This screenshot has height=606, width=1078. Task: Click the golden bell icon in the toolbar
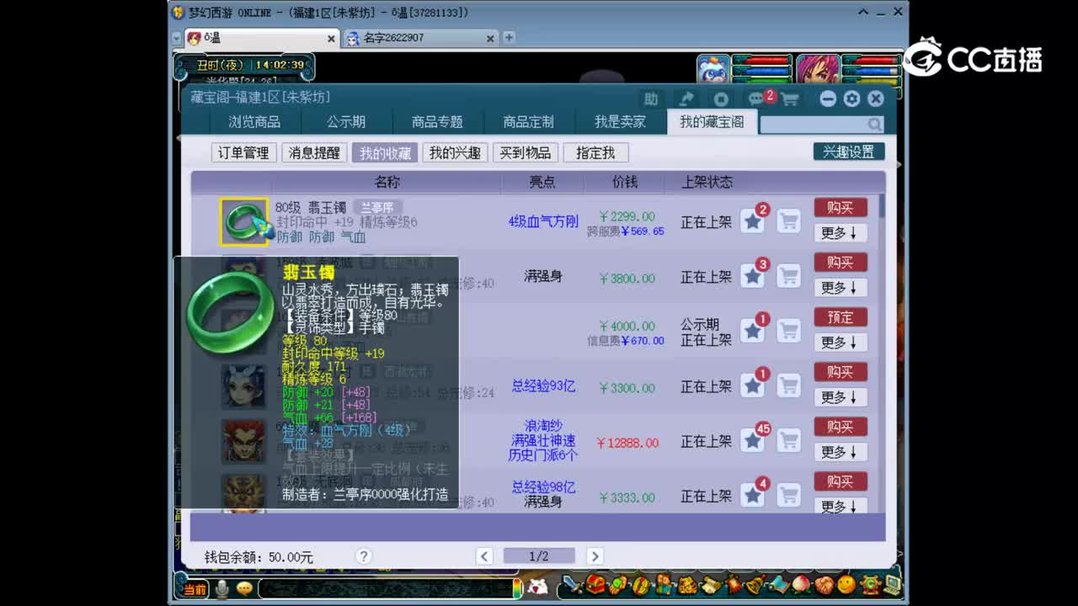click(x=755, y=584)
